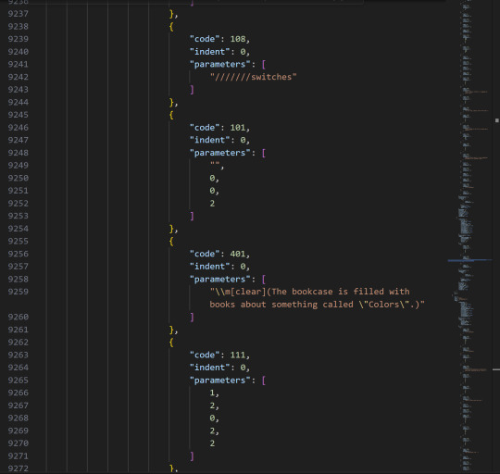
Task: Select "indent": 0 on line 9247
Action: [x=219, y=140]
